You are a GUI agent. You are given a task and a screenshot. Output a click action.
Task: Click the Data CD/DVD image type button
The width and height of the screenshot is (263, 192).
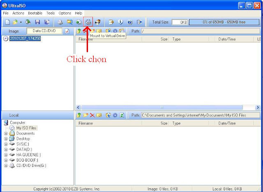44,31
